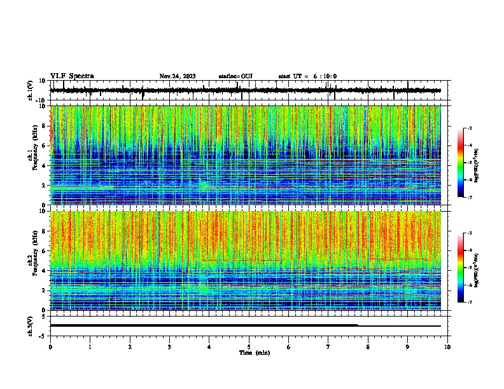Viewport: 504px width, 389px height.
Task: Click the date 'Nov.24, 2023' in header
Action: (x=178, y=76)
